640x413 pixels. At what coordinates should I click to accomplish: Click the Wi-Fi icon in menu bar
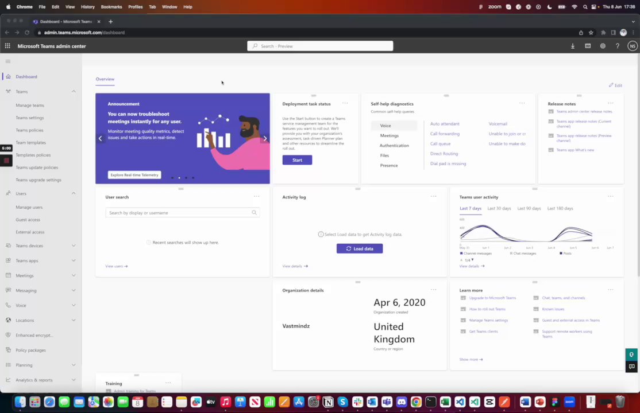(575, 6)
